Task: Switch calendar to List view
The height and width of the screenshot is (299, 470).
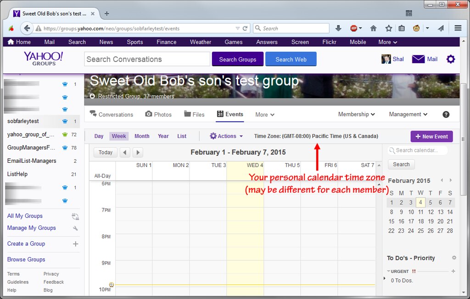Action: coord(182,136)
